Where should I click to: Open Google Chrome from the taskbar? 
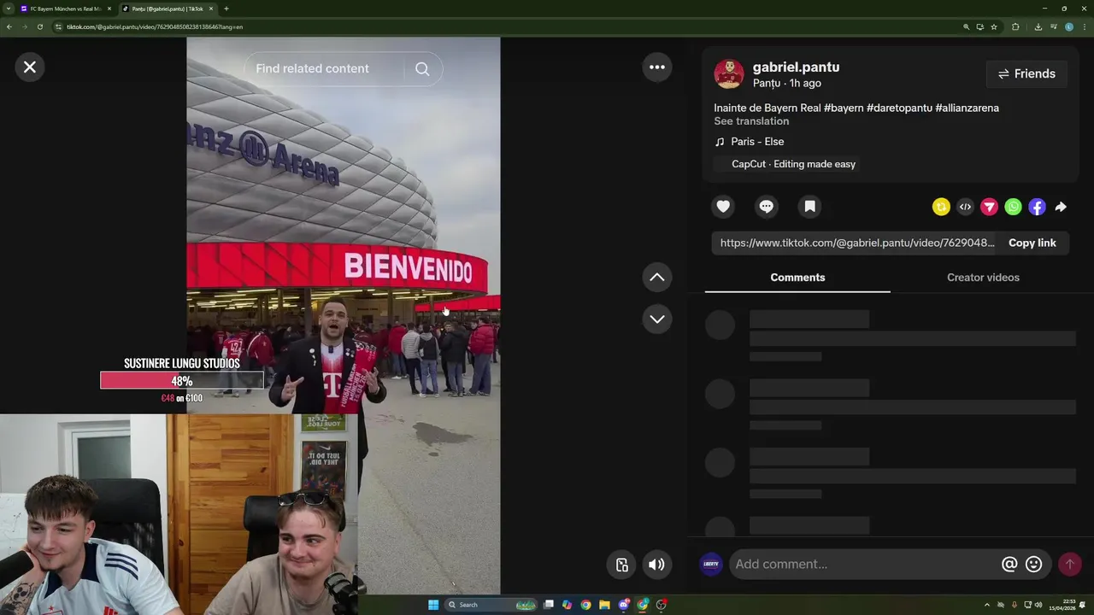point(585,605)
